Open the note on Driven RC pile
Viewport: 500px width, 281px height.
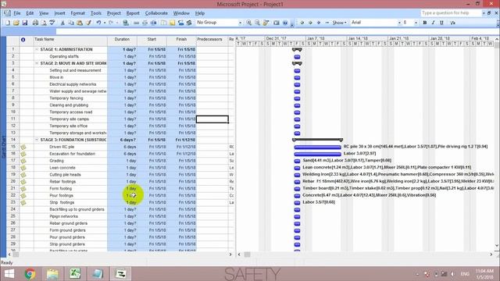[x=23, y=148]
